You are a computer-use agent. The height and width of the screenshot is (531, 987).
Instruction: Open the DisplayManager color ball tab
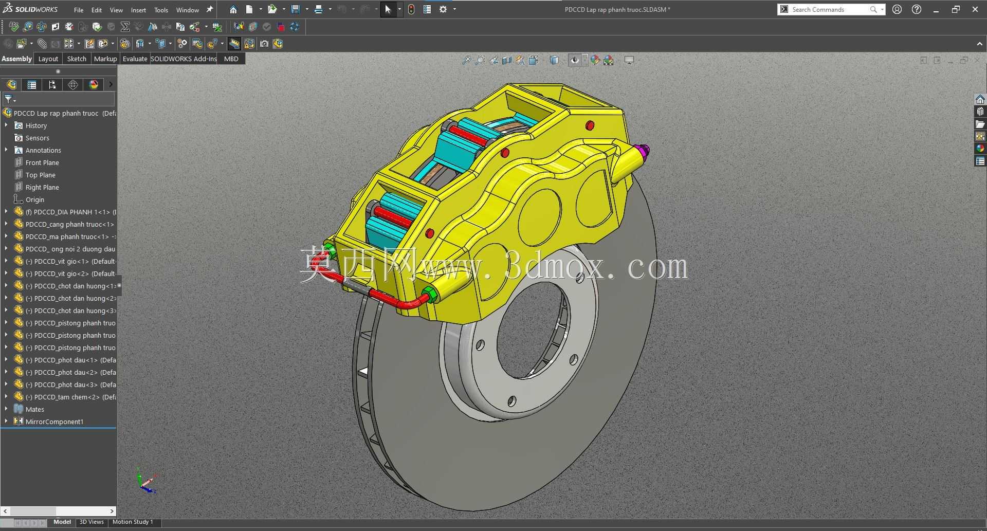[x=94, y=85]
